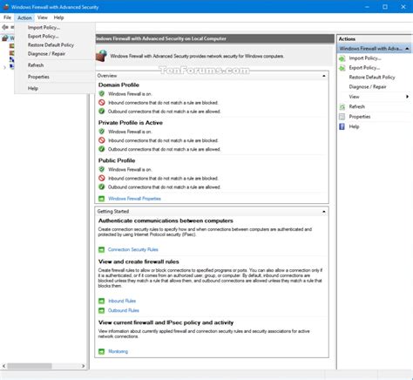Click Private Profile firewall on shield icon
The width and height of the screenshot is (413, 380).
pos(101,132)
